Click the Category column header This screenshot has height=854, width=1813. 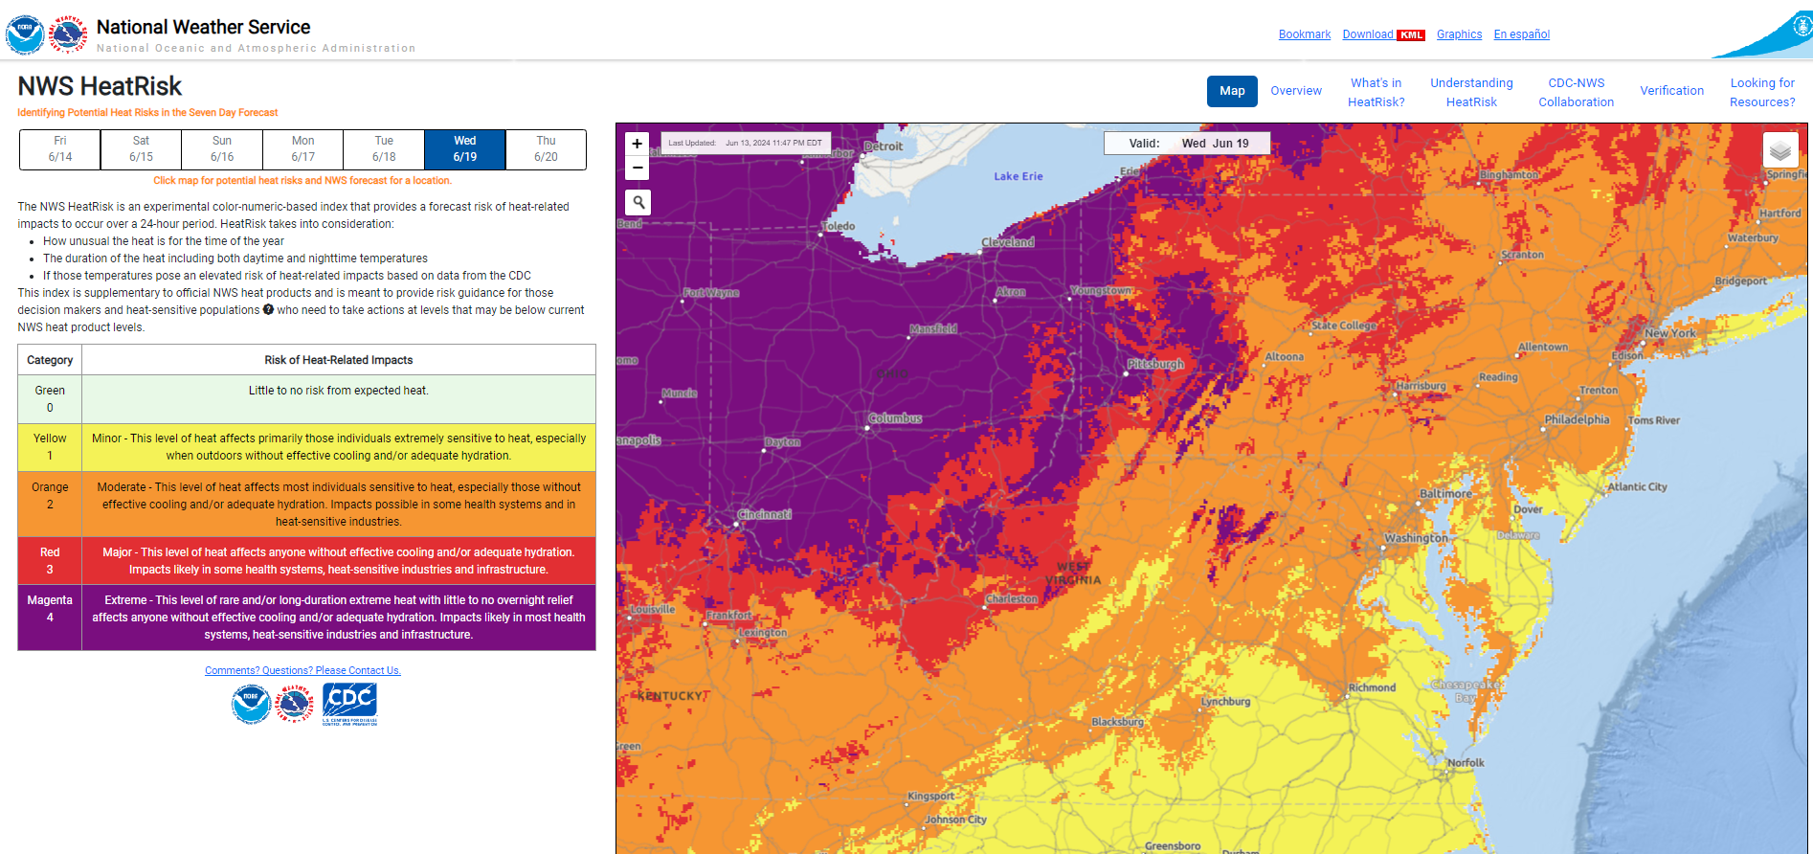click(50, 360)
